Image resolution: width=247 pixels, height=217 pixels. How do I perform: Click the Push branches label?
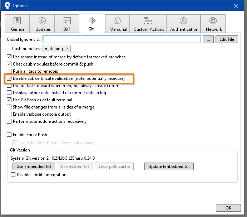(x=26, y=49)
